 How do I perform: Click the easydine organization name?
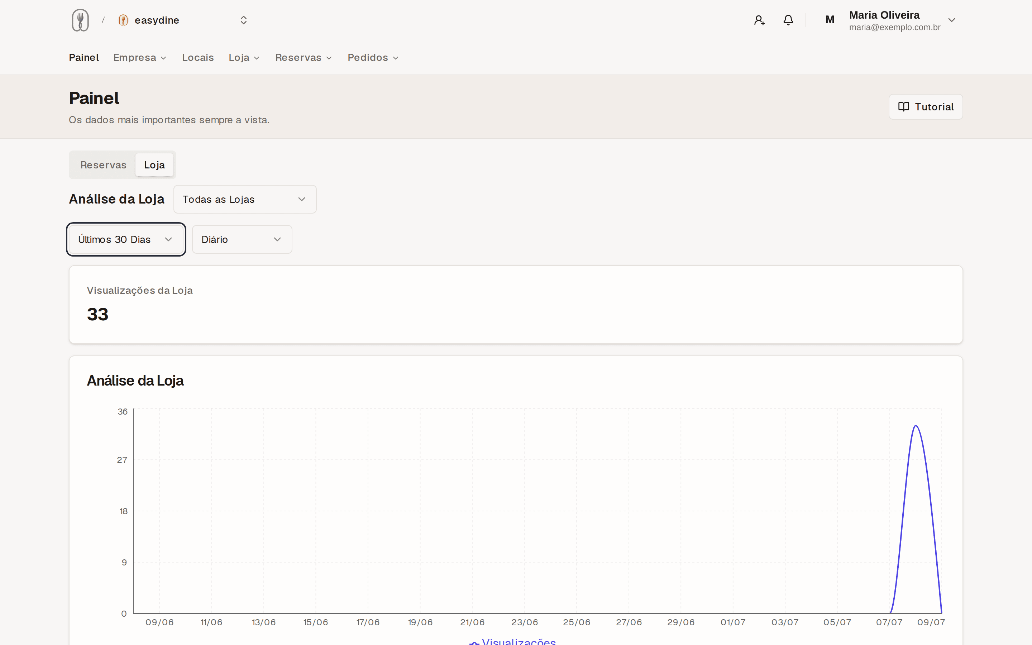coord(157,20)
